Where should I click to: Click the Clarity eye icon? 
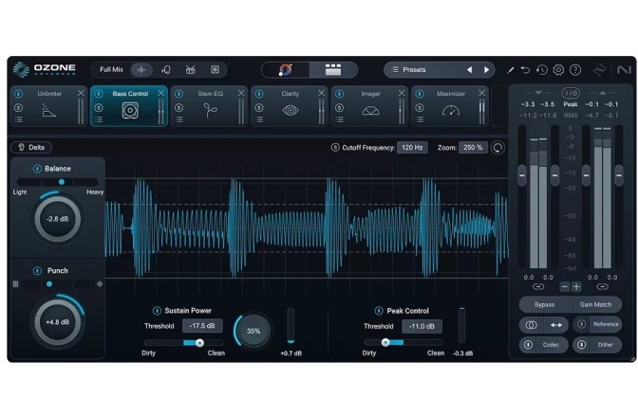click(291, 110)
